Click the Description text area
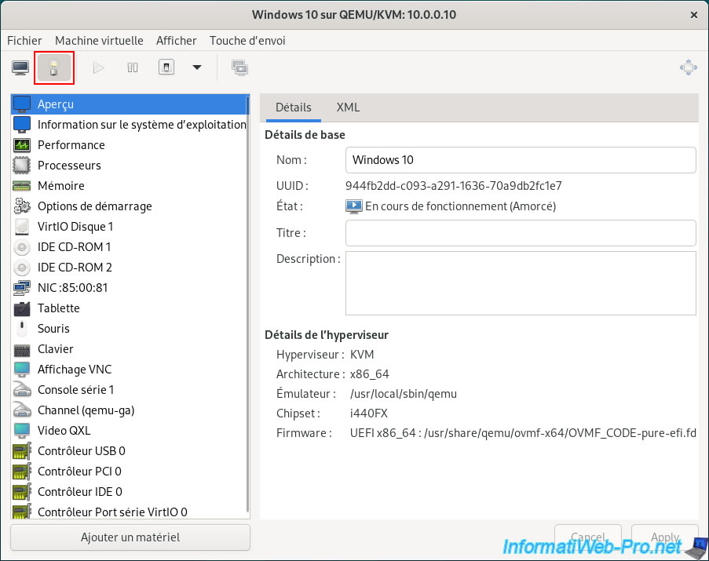 [521, 283]
